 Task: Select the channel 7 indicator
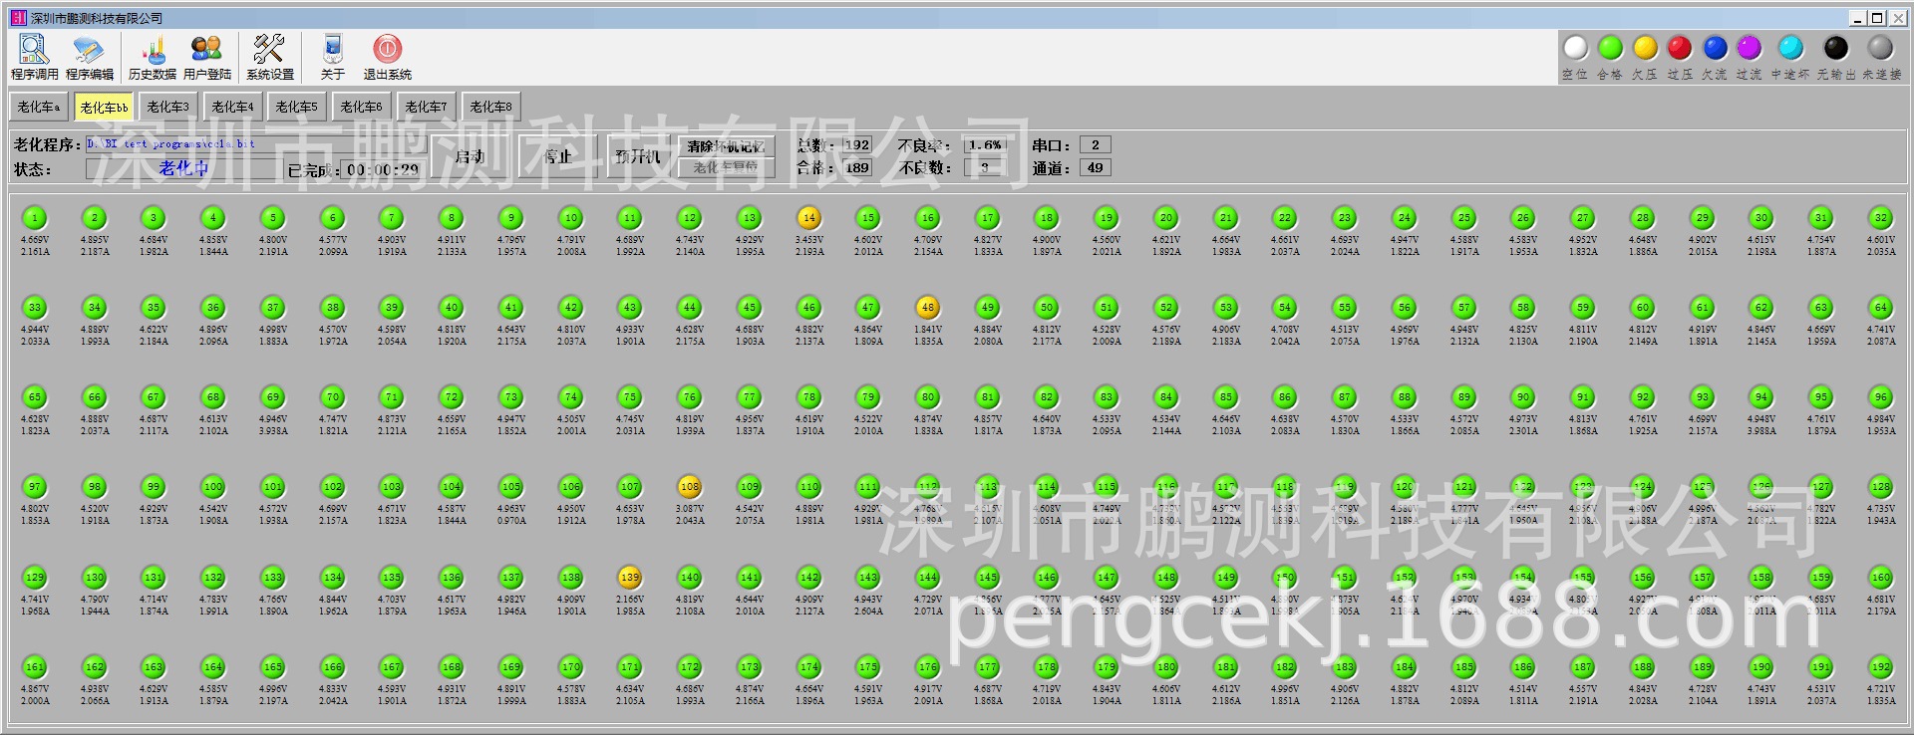pos(392,217)
